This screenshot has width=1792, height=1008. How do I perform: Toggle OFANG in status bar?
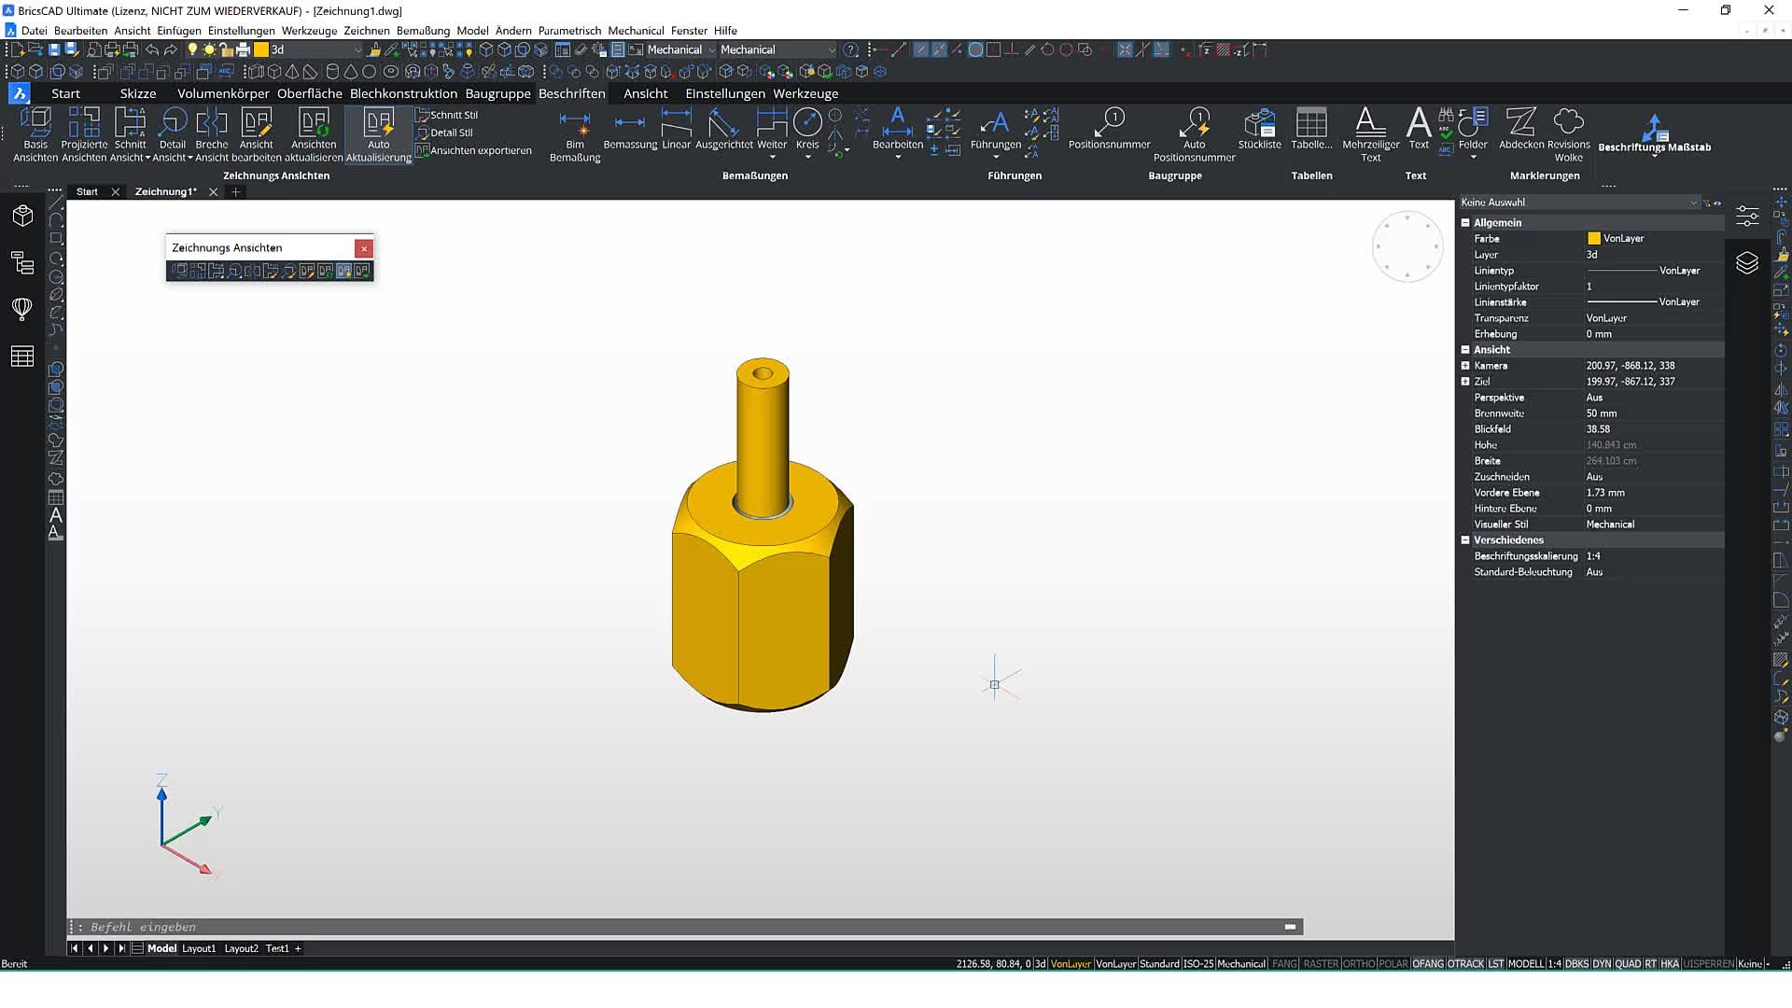[1428, 964]
